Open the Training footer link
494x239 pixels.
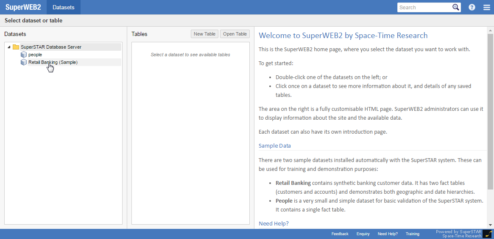point(412,234)
